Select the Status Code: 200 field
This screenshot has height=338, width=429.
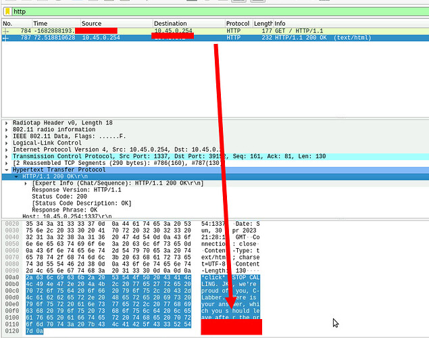59,197
